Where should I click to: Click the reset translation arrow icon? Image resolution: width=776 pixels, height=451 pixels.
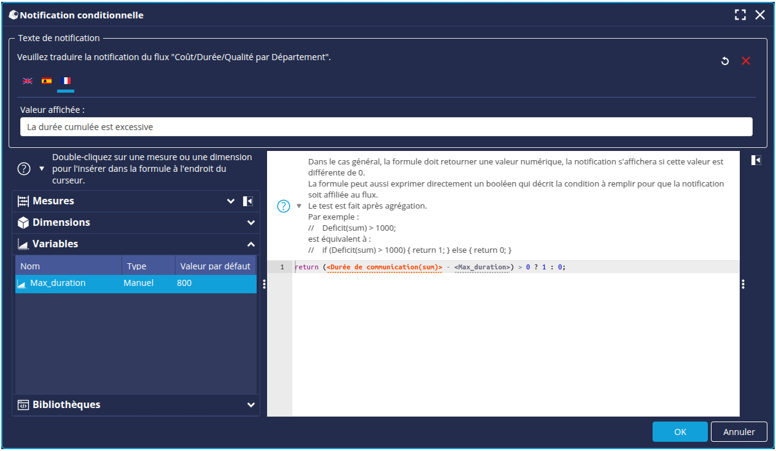tap(725, 61)
